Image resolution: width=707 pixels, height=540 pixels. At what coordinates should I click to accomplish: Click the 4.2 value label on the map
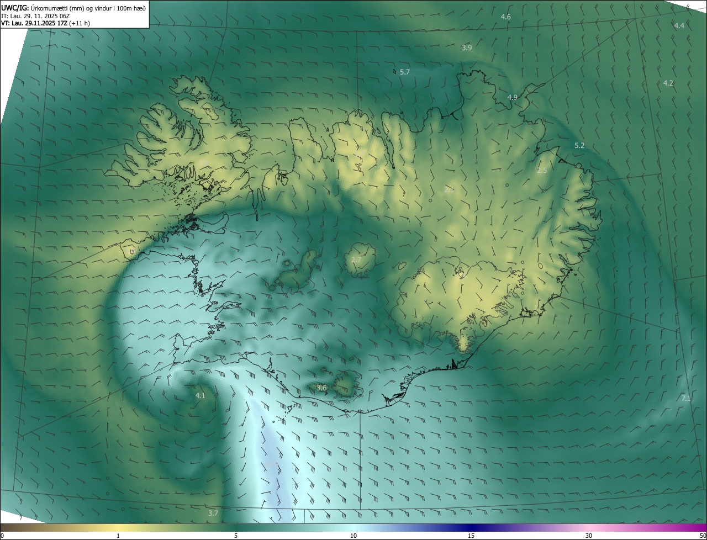click(668, 83)
